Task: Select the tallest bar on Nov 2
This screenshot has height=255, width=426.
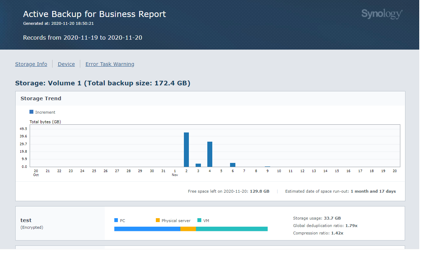Action: click(186, 149)
